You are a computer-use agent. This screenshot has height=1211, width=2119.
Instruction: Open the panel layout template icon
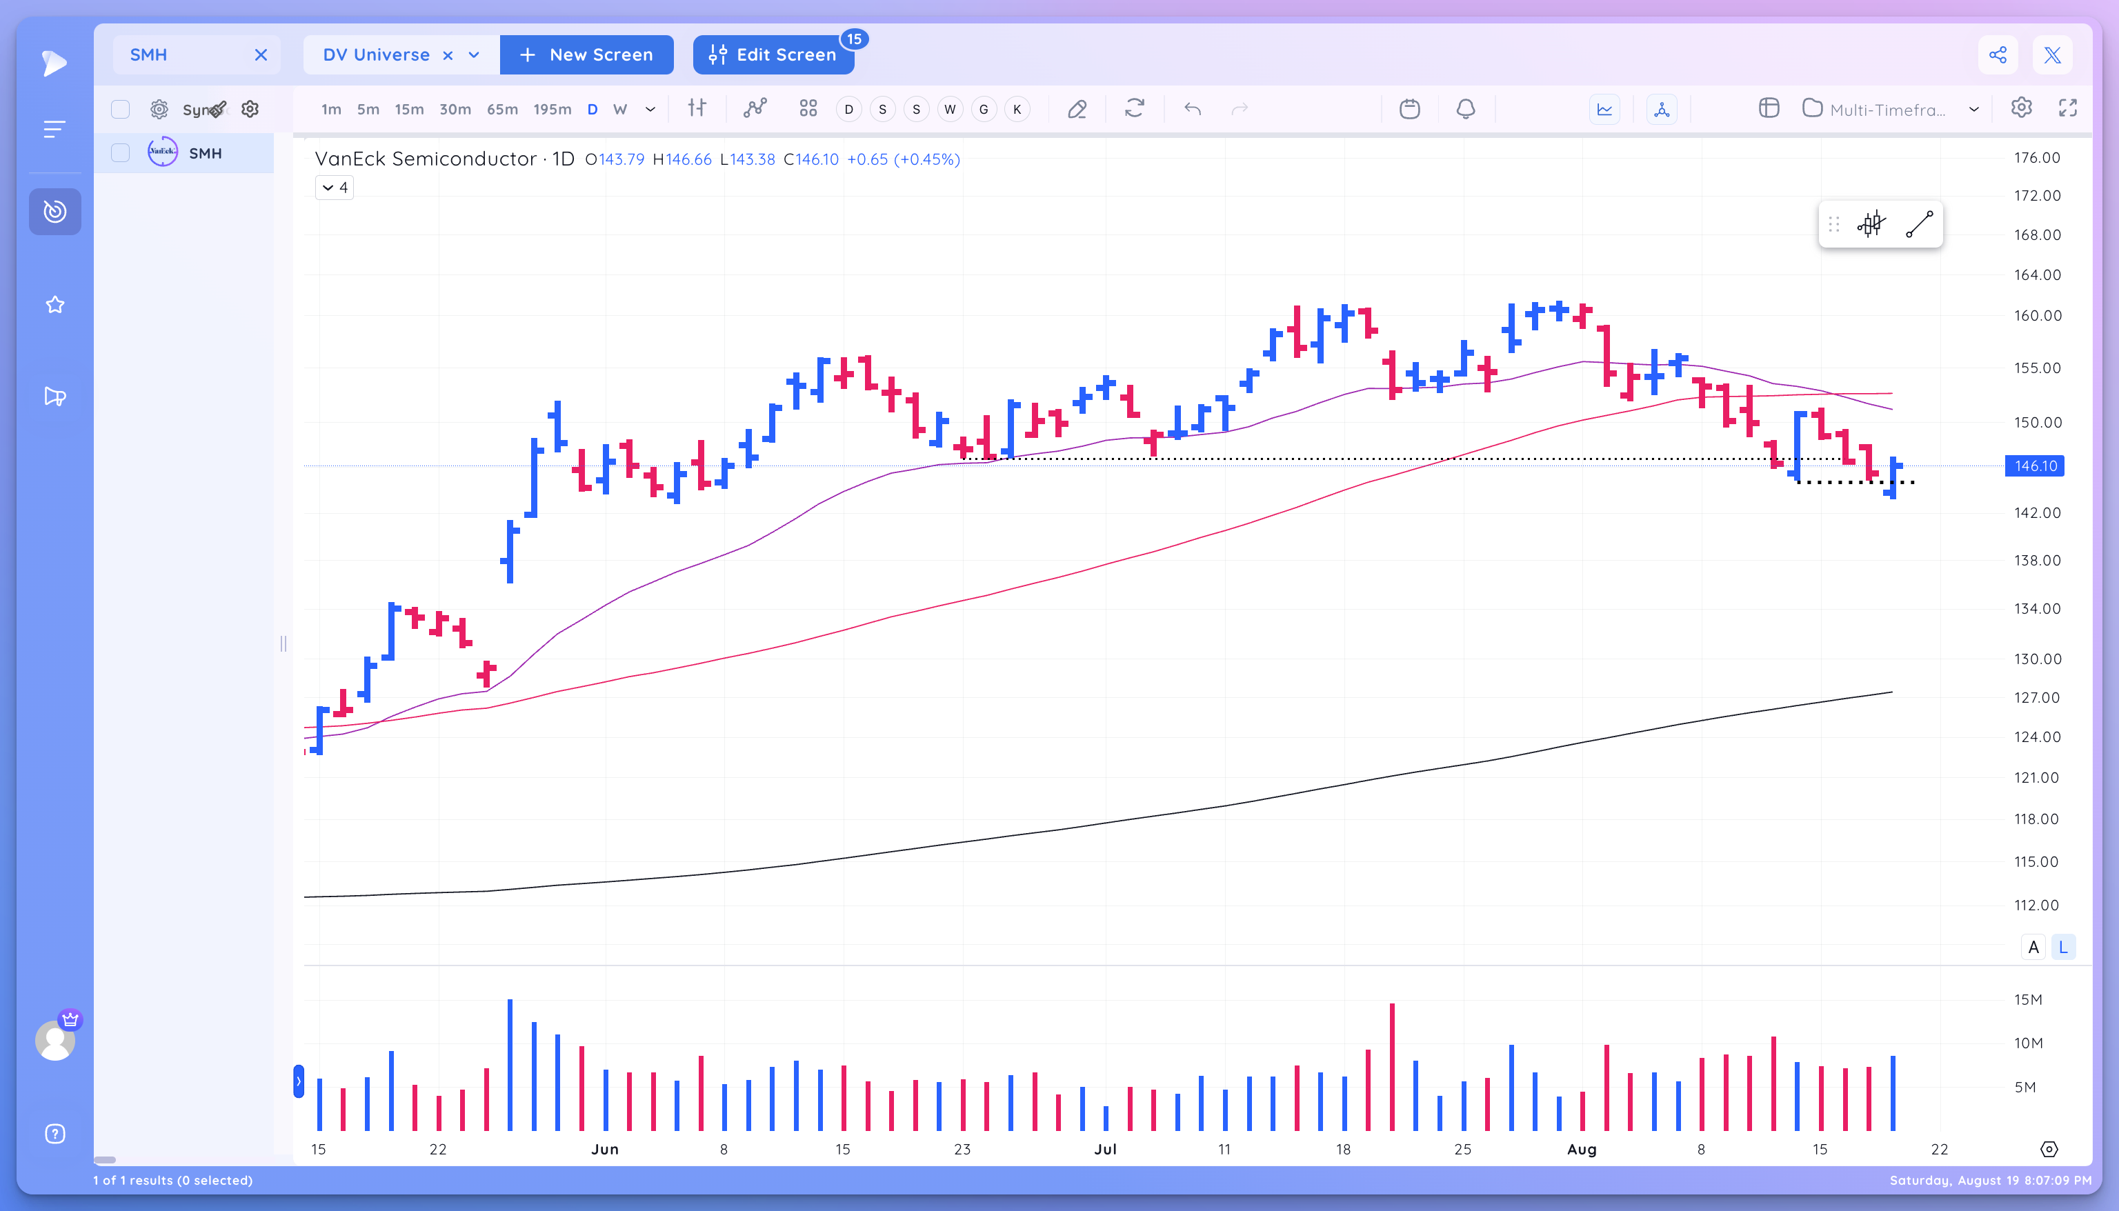(x=1769, y=108)
